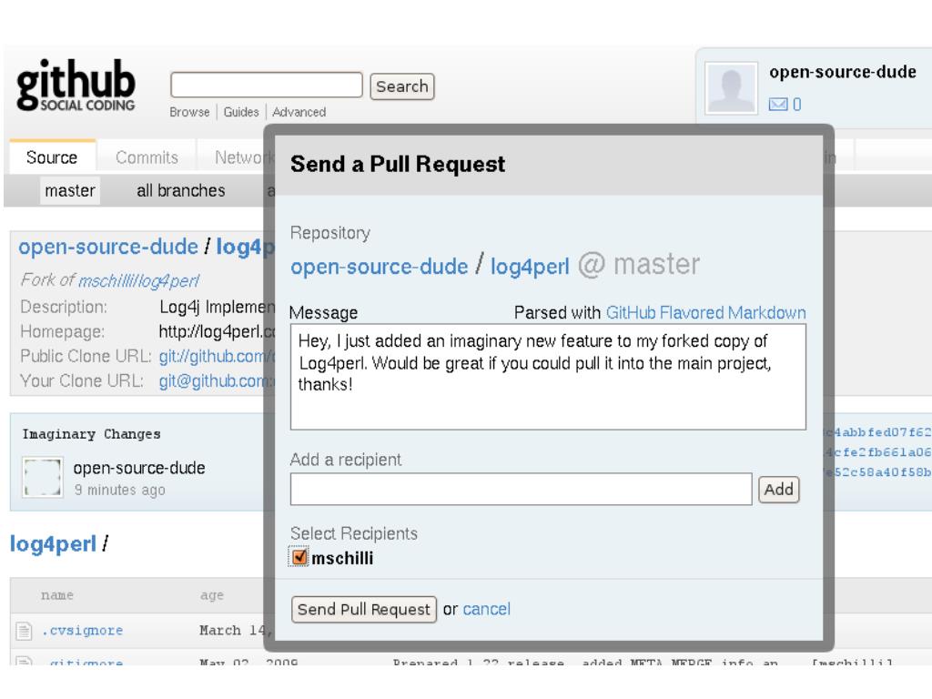The image size is (932, 699).
Task: Click inside the Message text area
Action: [548, 377]
